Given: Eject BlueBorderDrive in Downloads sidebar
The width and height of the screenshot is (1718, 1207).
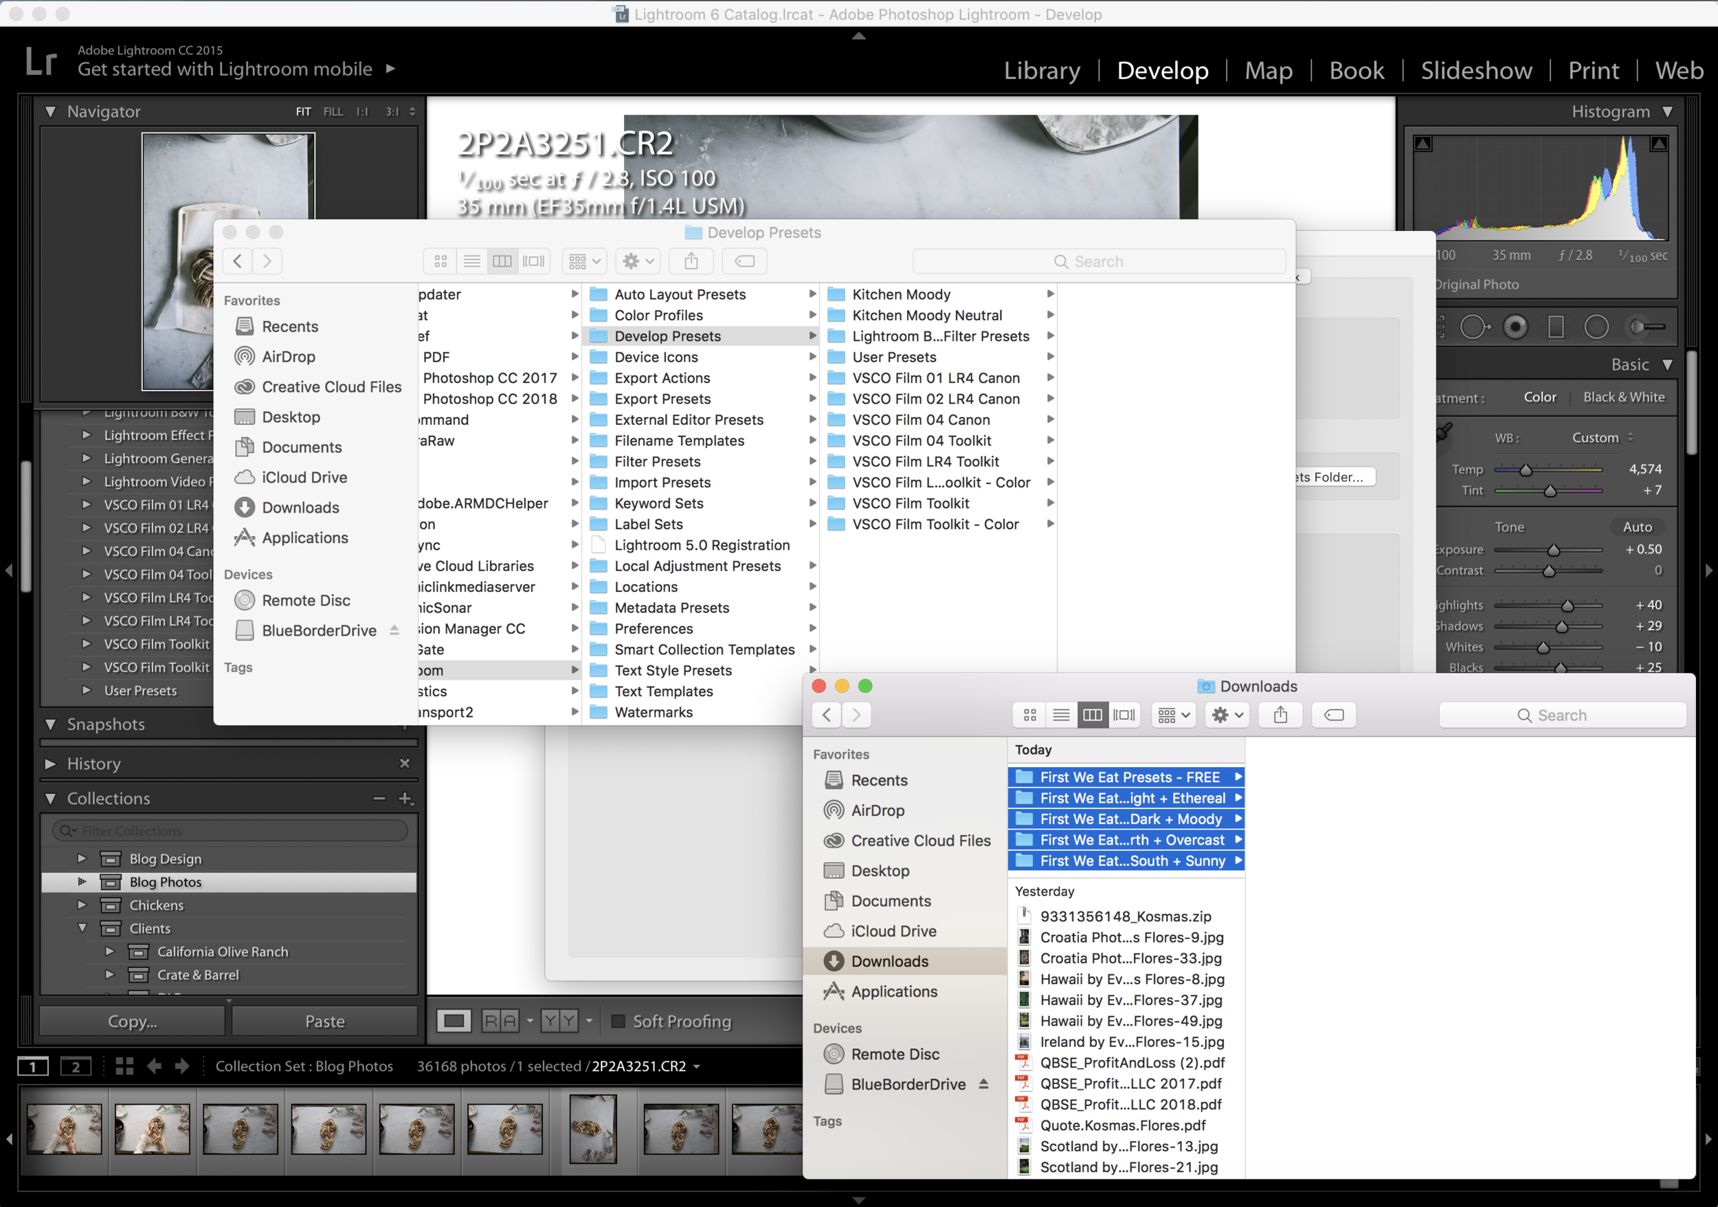Looking at the screenshot, I should tap(983, 1083).
